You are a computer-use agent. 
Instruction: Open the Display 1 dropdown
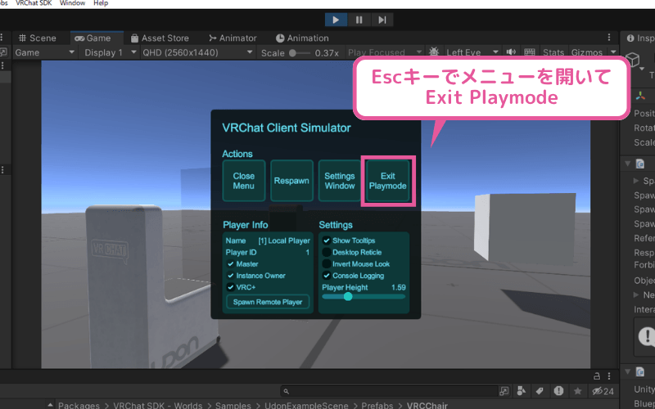110,52
